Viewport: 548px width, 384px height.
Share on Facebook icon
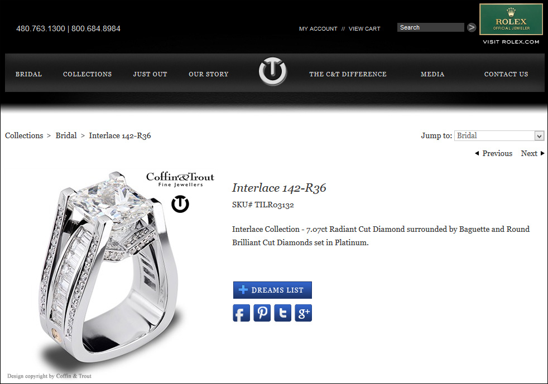[x=241, y=313]
